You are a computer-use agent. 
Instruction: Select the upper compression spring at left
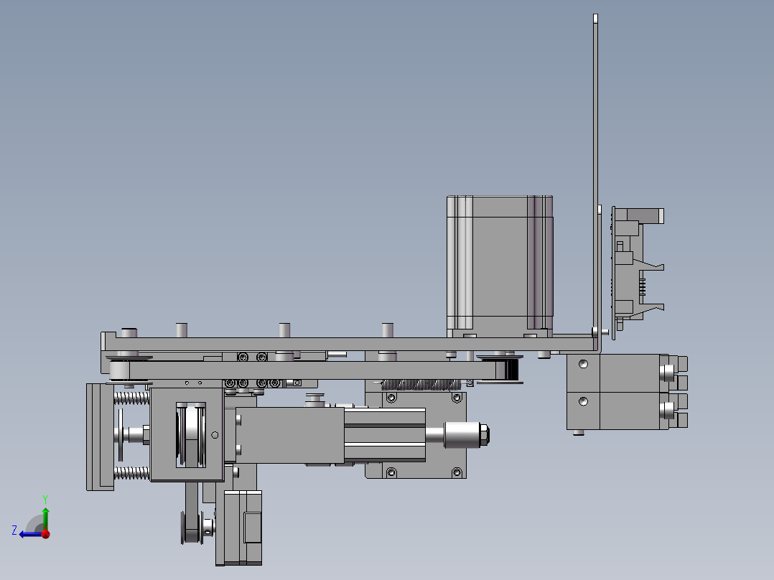(131, 398)
